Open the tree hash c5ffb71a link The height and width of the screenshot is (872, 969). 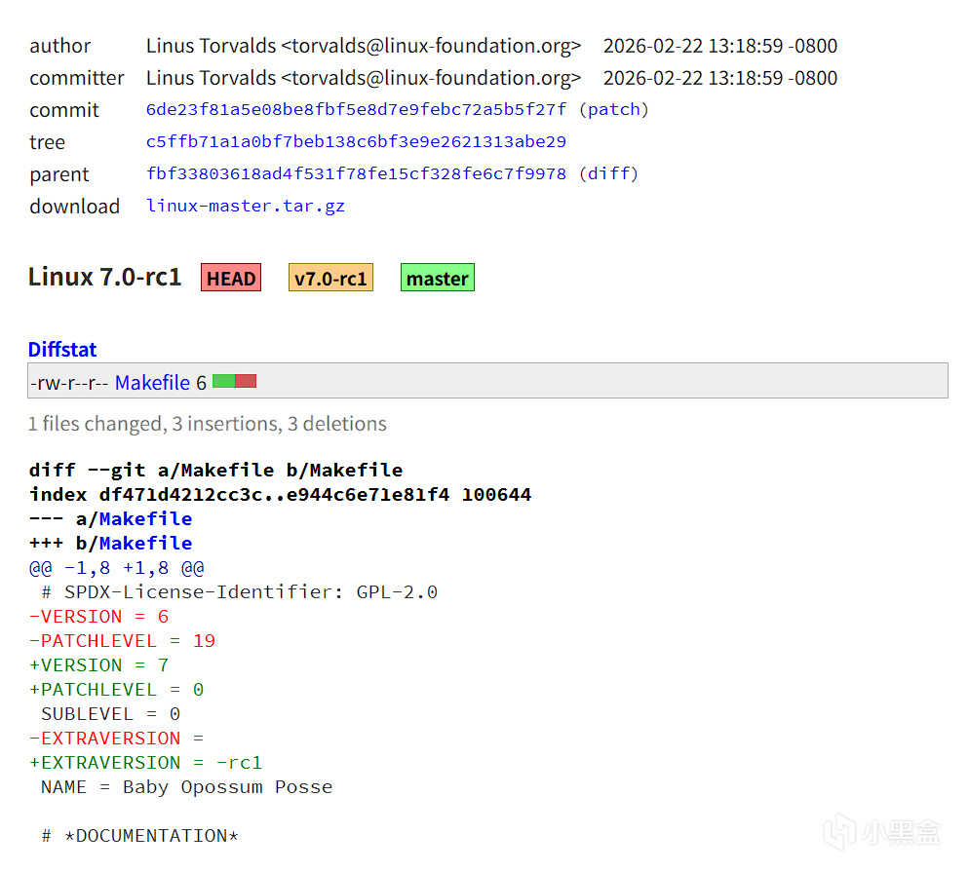[x=356, y=142]
